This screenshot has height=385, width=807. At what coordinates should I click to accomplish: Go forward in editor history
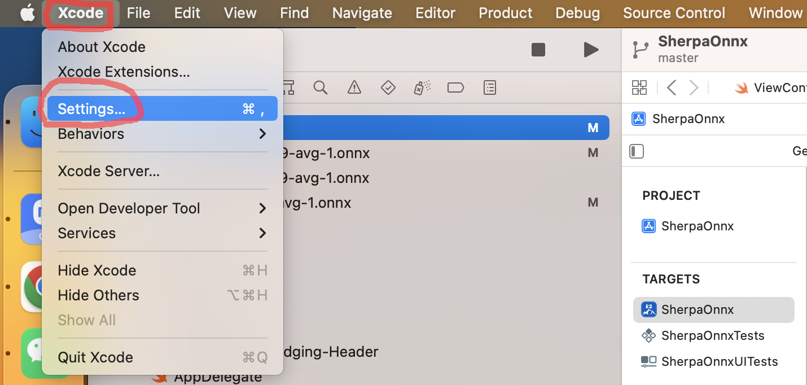click(694, 88)
